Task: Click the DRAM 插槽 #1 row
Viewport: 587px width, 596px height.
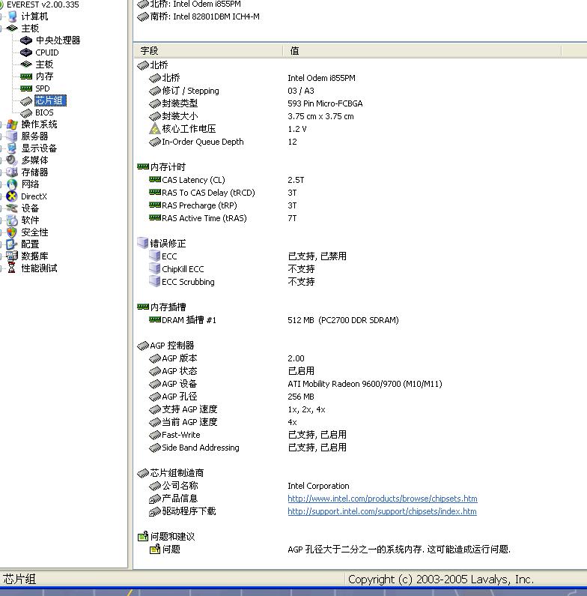Action: pyautogui.click(x=274, y=320)
